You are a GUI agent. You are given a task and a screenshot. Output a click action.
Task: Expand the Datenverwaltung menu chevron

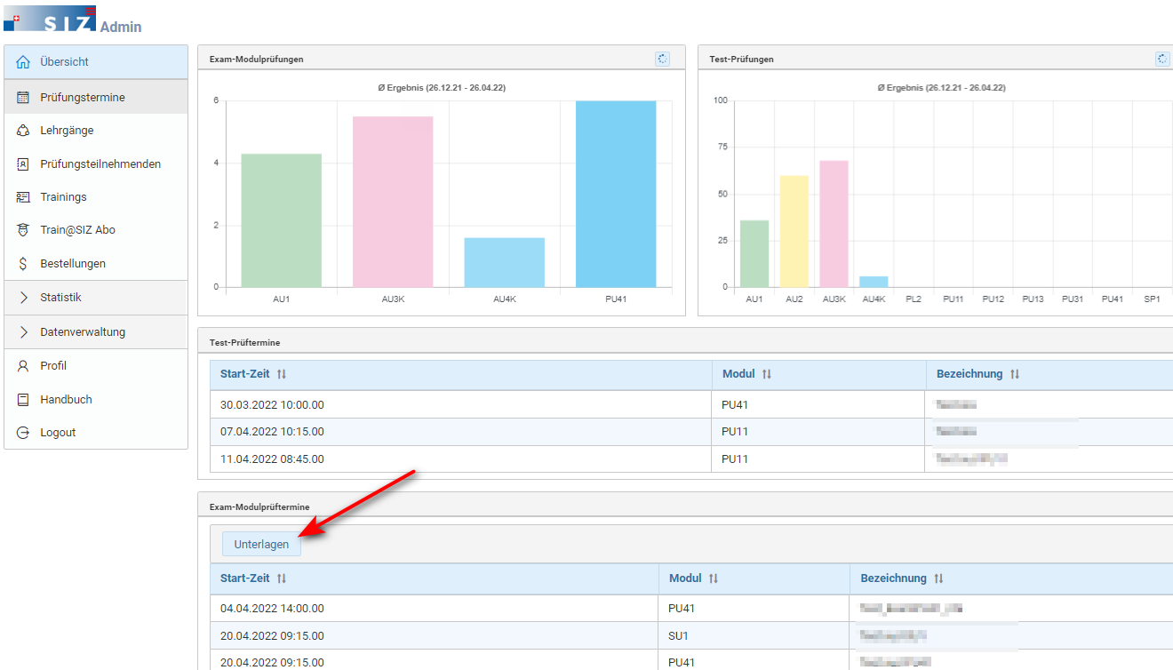click(x=23, y=332)
